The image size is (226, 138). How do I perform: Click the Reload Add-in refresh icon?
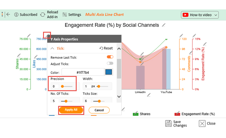[43, 14]
